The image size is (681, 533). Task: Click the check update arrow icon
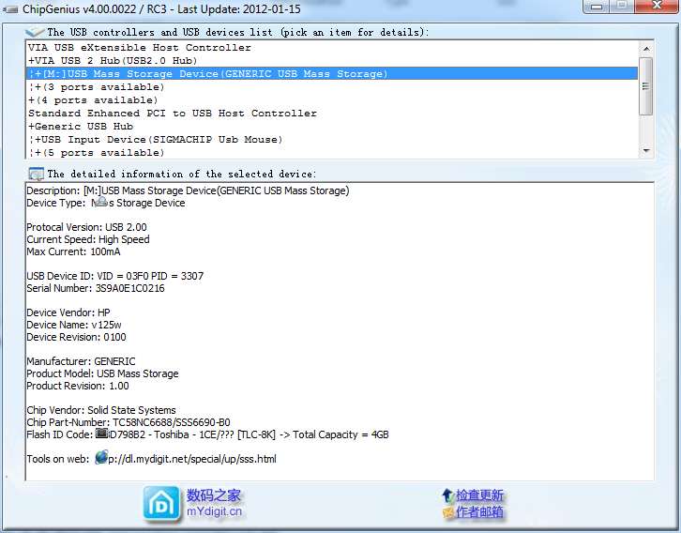point(447,495)
